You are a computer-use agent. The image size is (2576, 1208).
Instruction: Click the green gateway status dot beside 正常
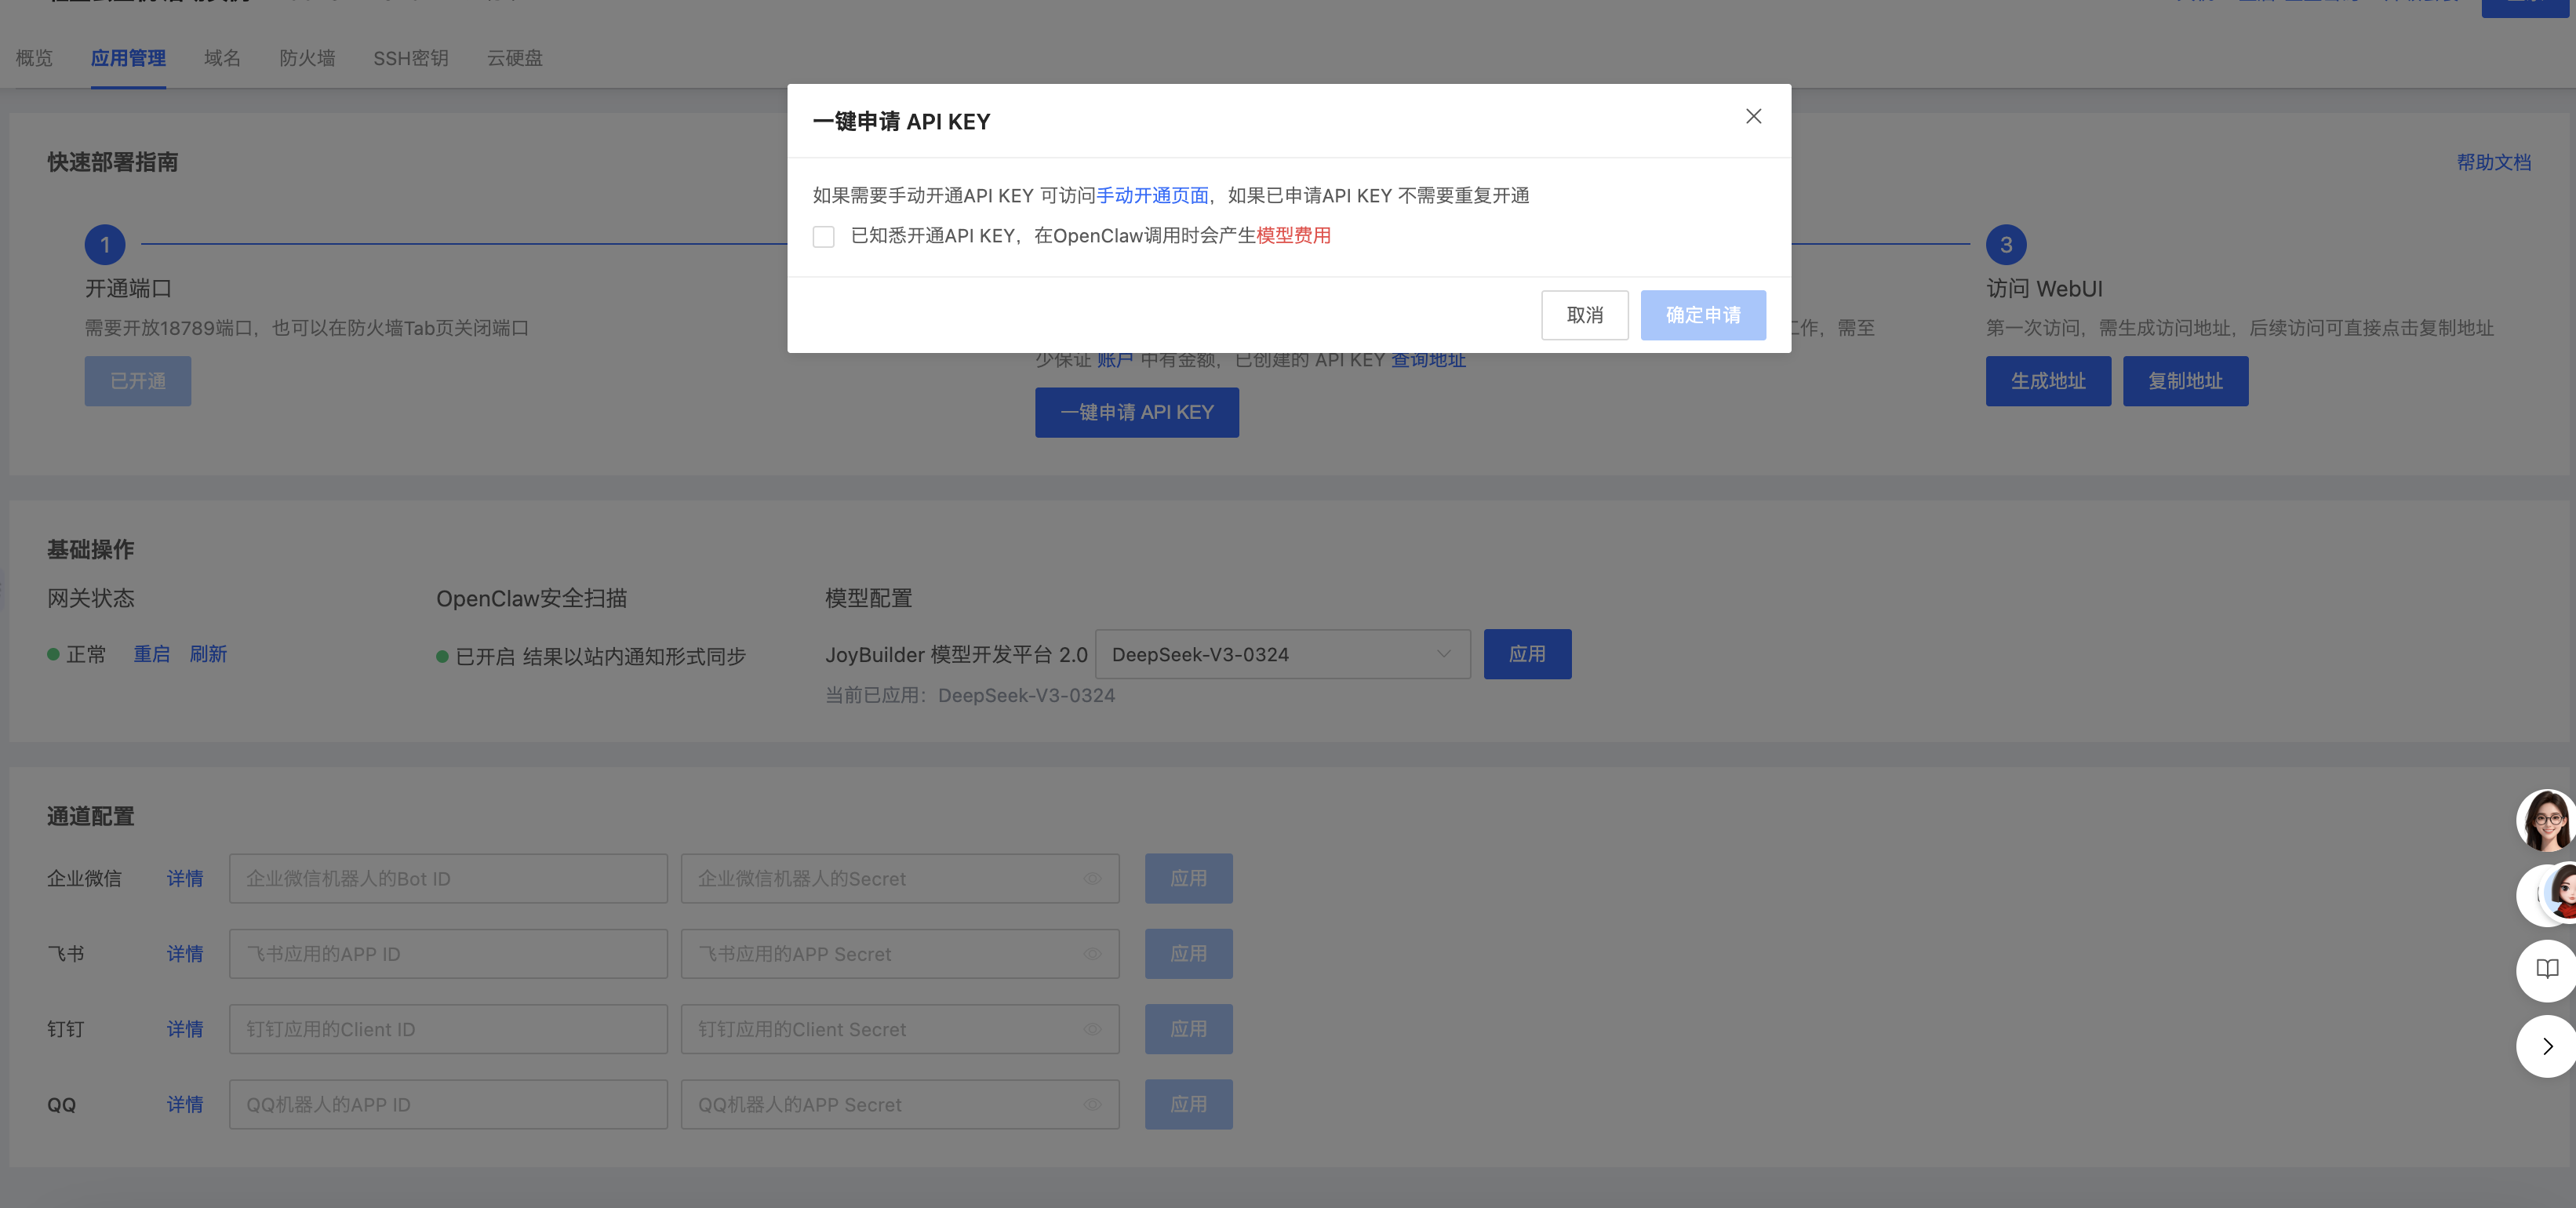[x=53, y=654]
